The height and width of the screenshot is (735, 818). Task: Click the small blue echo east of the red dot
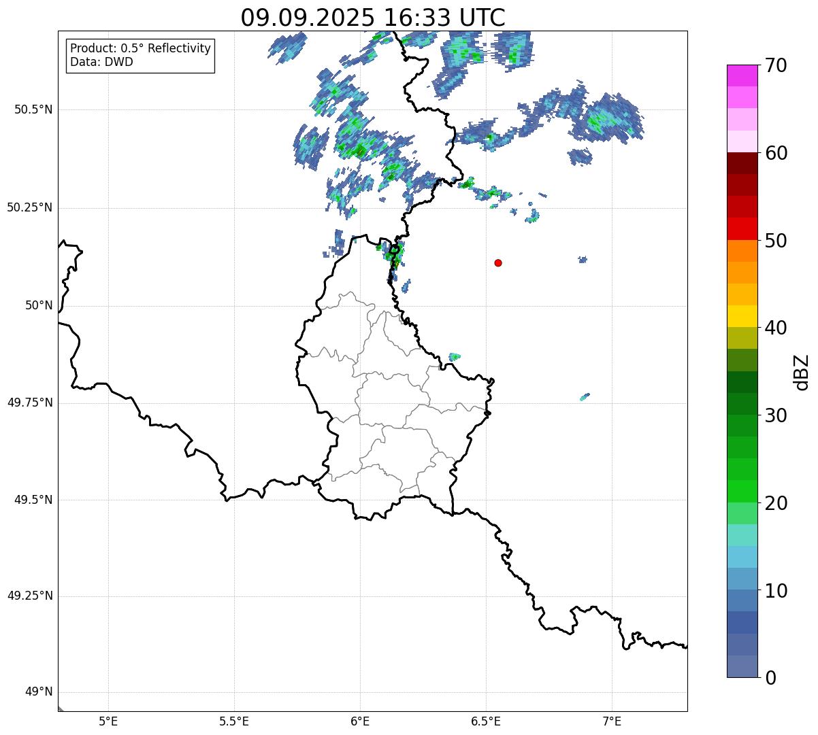tap(583, 260)
